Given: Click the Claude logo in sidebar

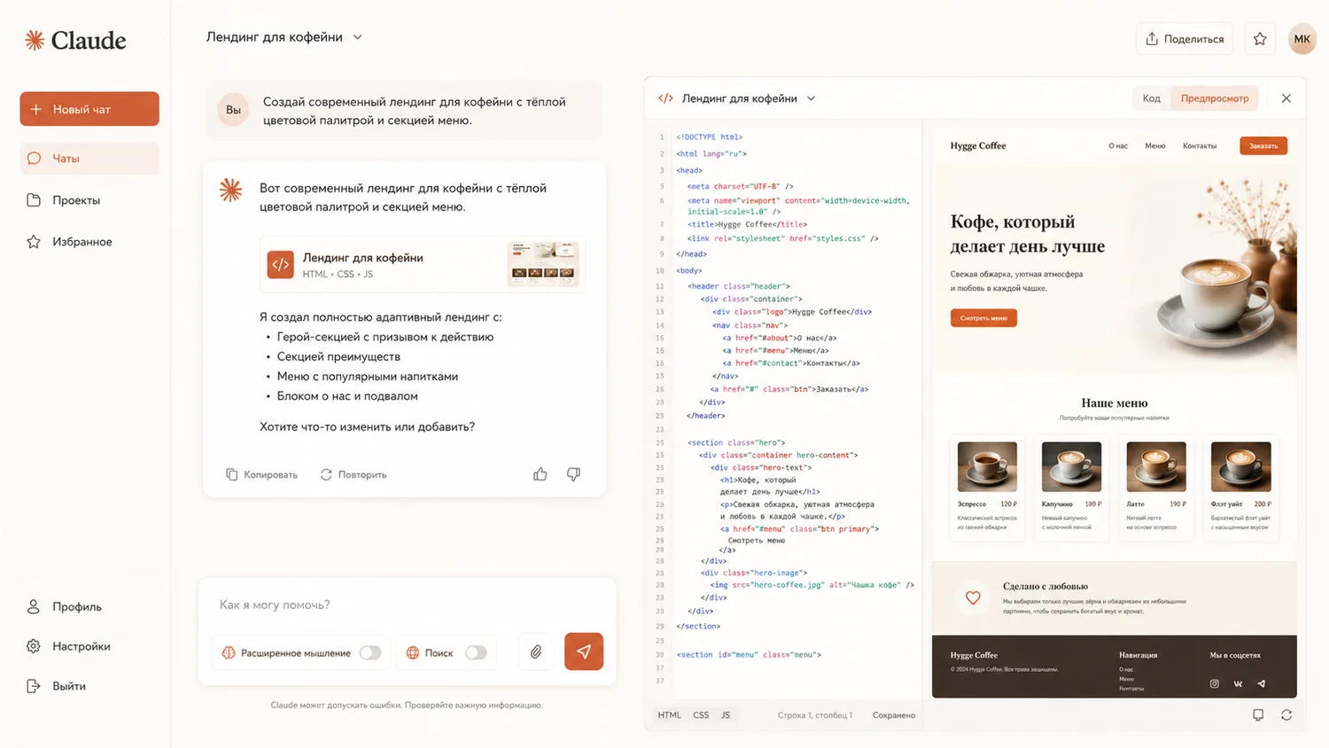Looking at the screenshot, I should click(75, 40).
